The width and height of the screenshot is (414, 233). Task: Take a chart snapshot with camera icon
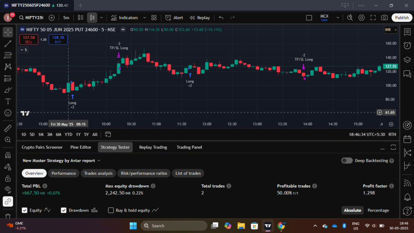(384, 18)
